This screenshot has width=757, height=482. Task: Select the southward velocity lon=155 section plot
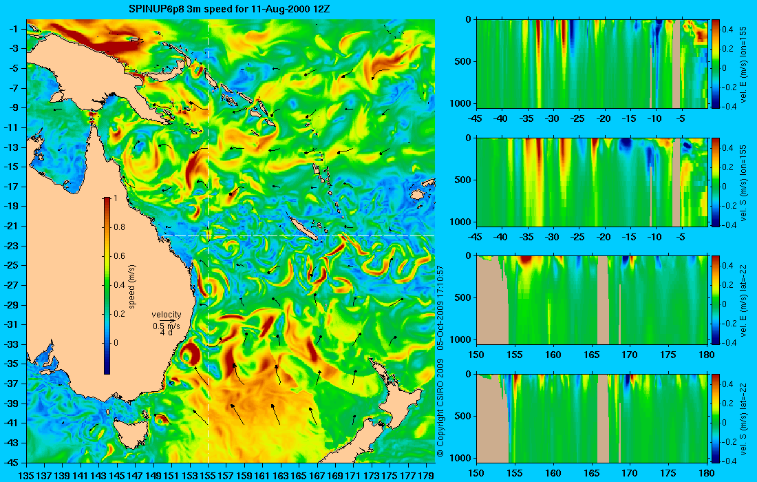[592, 182]
